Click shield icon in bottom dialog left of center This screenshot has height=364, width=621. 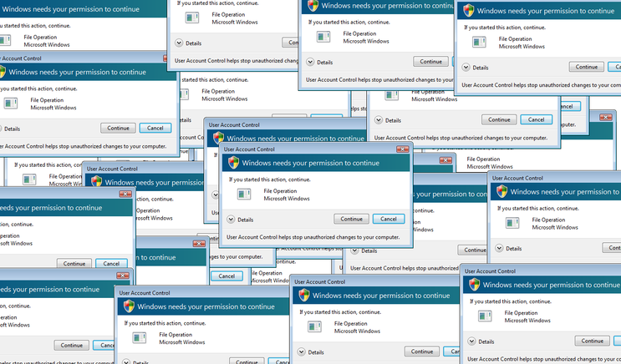[x=129, y=306]
